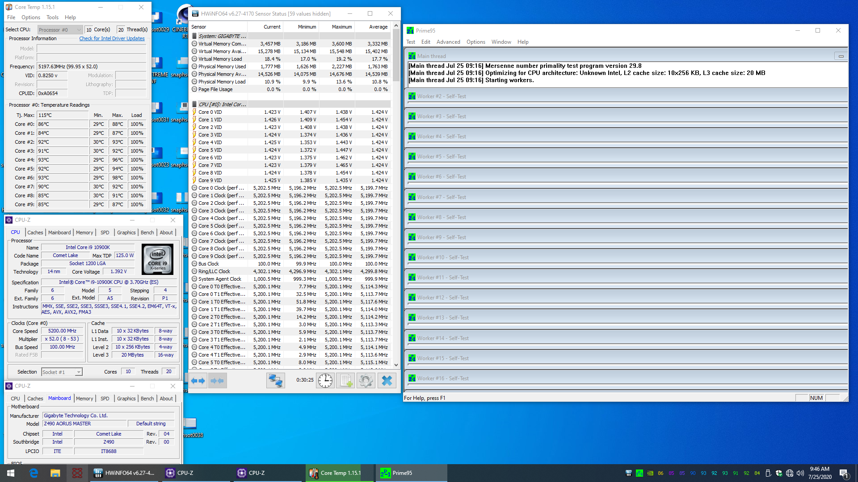Select the Memory tab in lower CPU-Z window
858x482 pixels.
[x=84, y=399]
